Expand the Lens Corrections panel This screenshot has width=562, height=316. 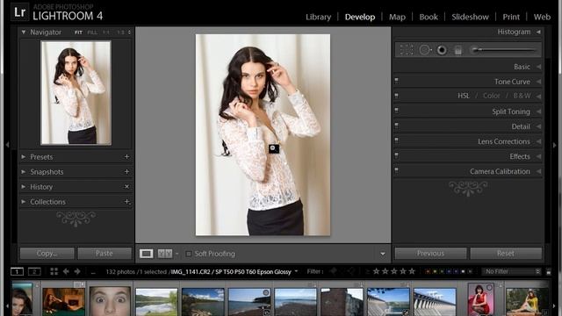pos(538,141)
